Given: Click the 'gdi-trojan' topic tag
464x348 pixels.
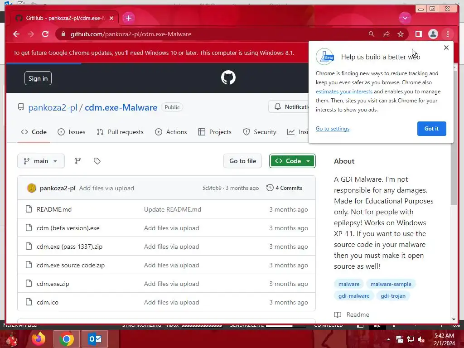Looking at the screenshot, I should pyautogui.click(x=393, y=296).
